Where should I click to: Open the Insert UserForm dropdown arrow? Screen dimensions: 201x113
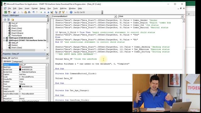(x=11, y=12)
